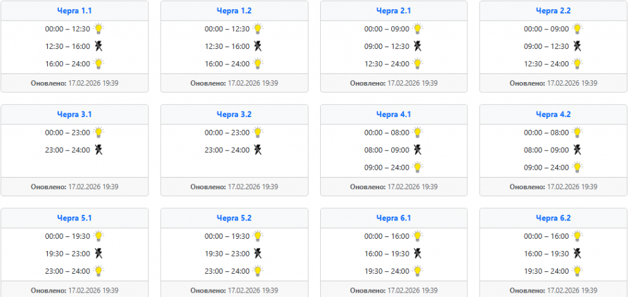Screen dimensions: 628x297
Task: Click the lightbulb beside 16:00 – 24:00 in Черга 1.2
Action: (x=258, y=64)
